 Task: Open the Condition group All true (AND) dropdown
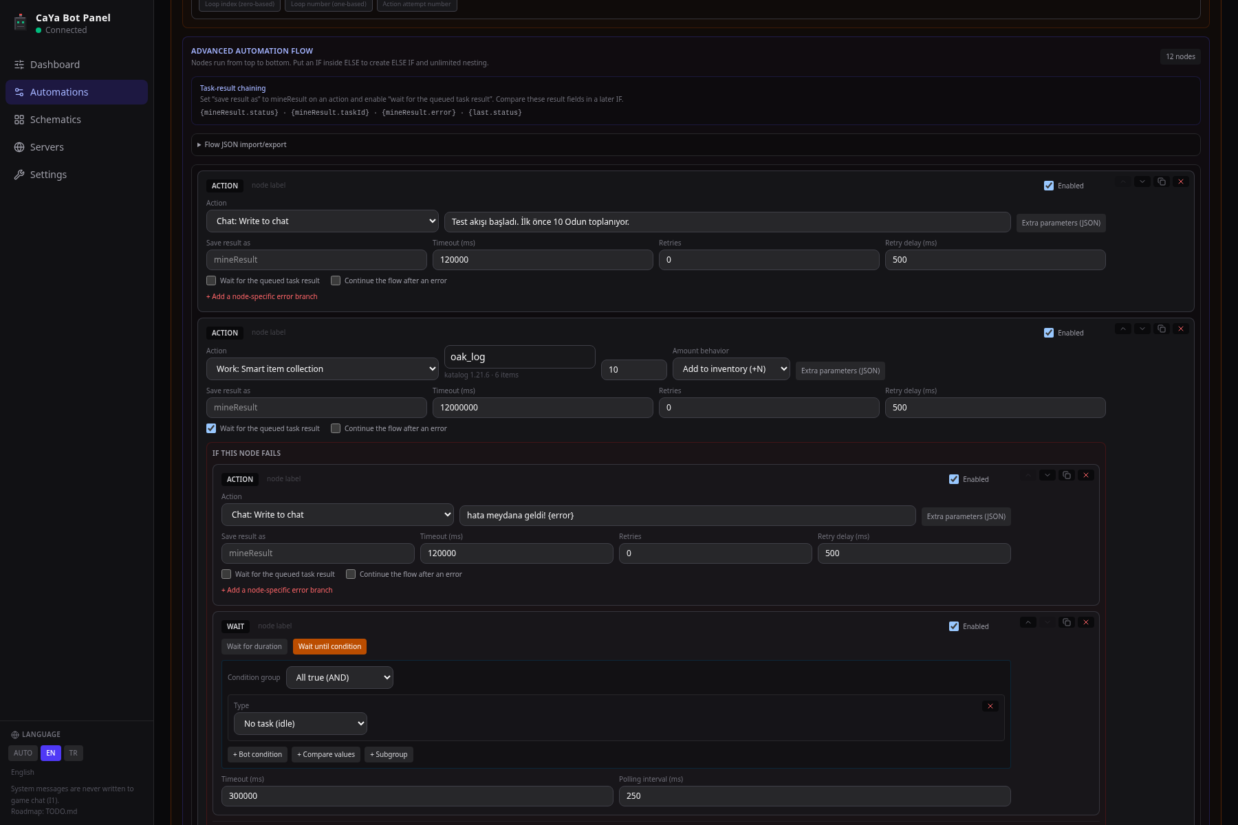pyautogui.click(x=340, y=678)
